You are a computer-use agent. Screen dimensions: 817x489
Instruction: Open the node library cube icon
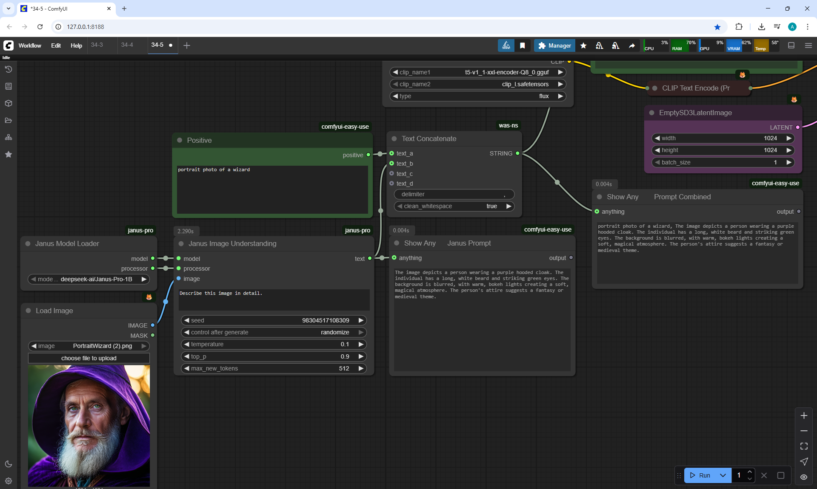pos(8,103)
